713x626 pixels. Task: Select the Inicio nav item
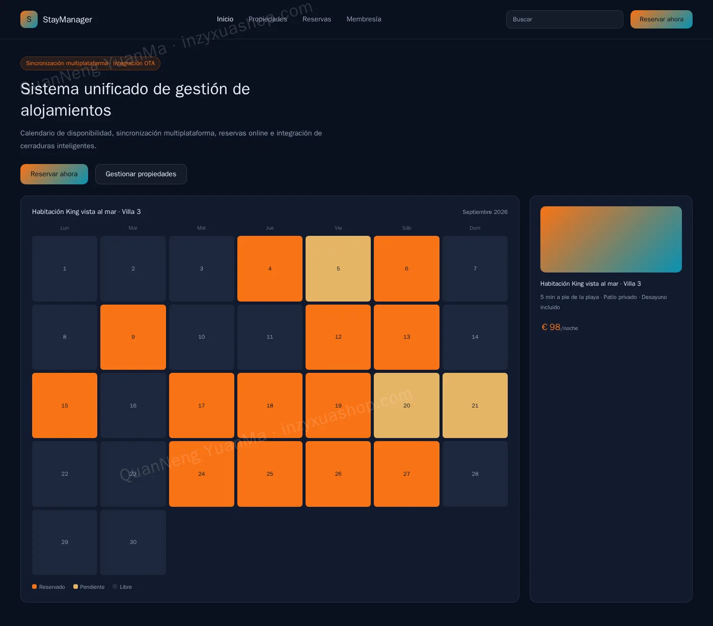[x=225, y=19]
